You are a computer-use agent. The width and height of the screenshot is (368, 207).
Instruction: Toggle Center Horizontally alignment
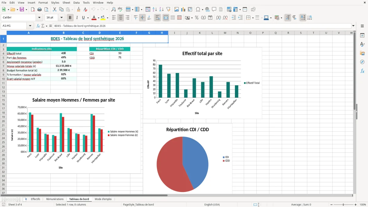(121, 18)
